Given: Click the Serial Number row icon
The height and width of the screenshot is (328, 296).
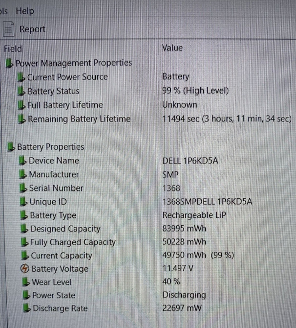Looking at the screenshot, I should [x=23, y=188].
